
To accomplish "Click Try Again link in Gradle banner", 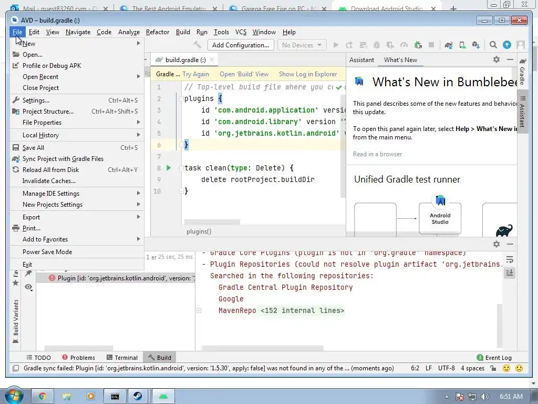I will pos(195,74).
